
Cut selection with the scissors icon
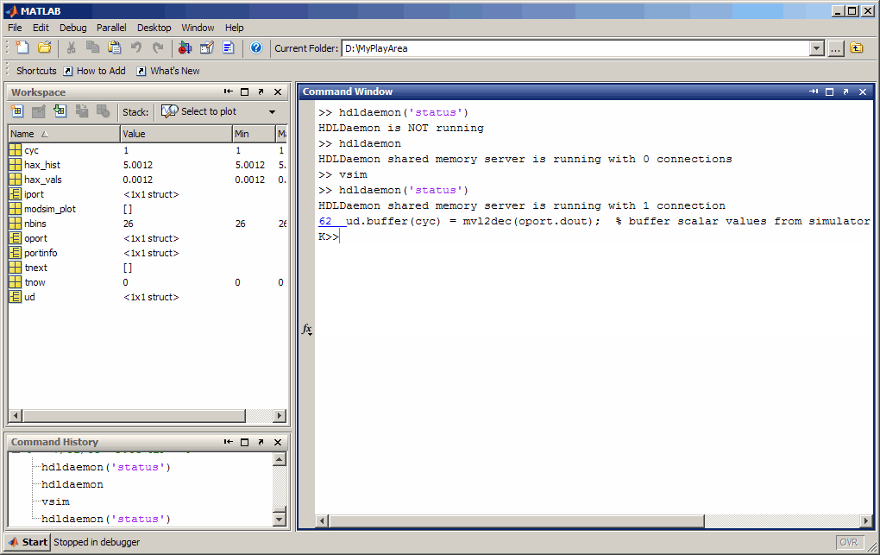(x=71, y=47)
